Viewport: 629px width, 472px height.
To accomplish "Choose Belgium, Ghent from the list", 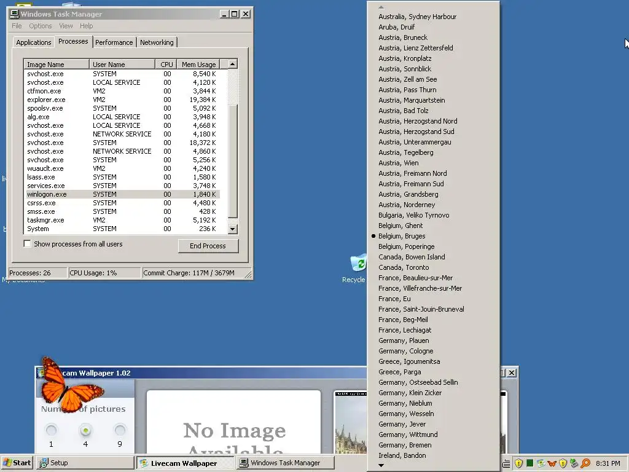I will click(433, 226).
